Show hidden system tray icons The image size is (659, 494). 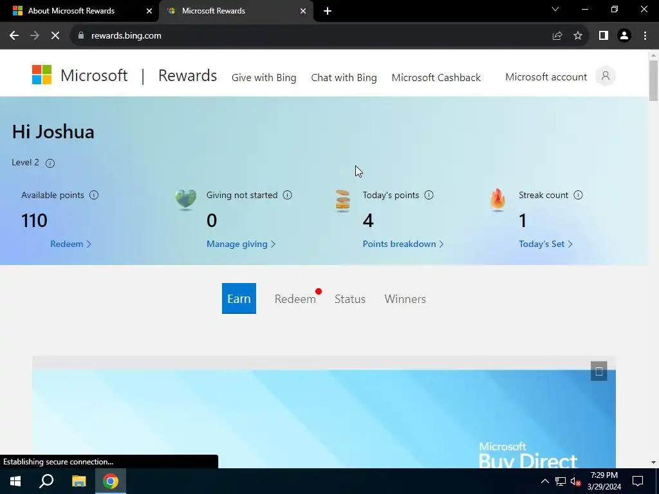[x=544, y=481]
